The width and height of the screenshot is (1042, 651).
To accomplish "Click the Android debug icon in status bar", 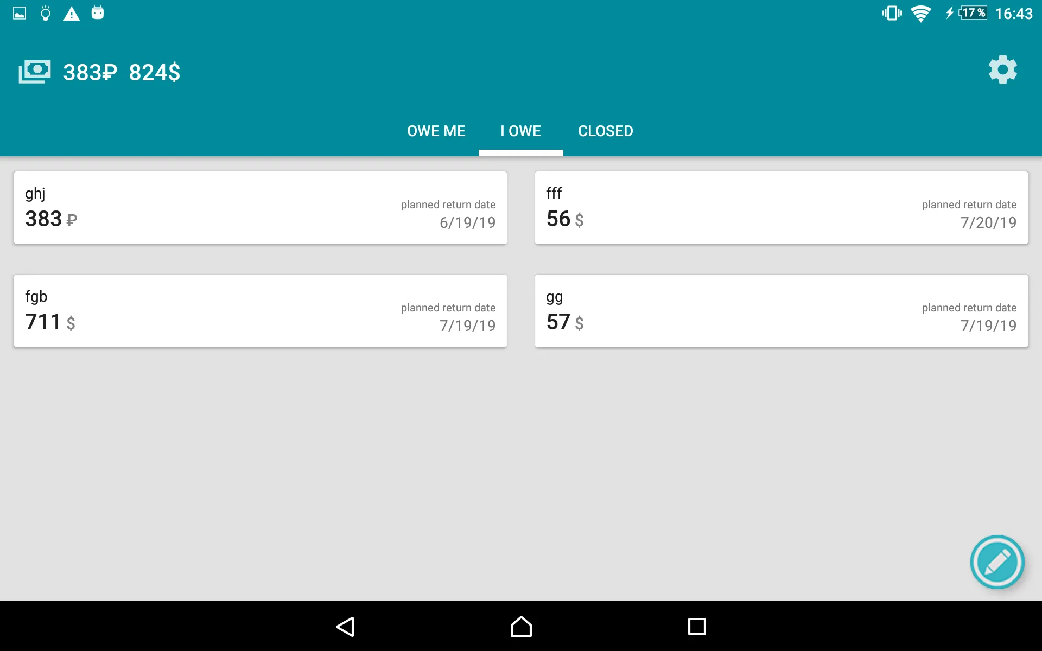I will (x=98, y=11).
